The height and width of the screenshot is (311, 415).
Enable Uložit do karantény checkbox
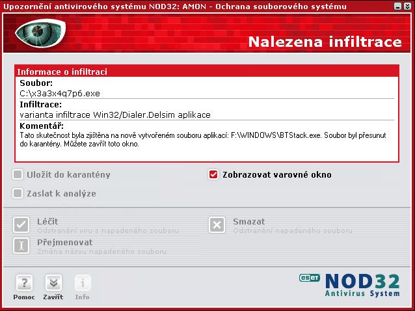[18, 174]
